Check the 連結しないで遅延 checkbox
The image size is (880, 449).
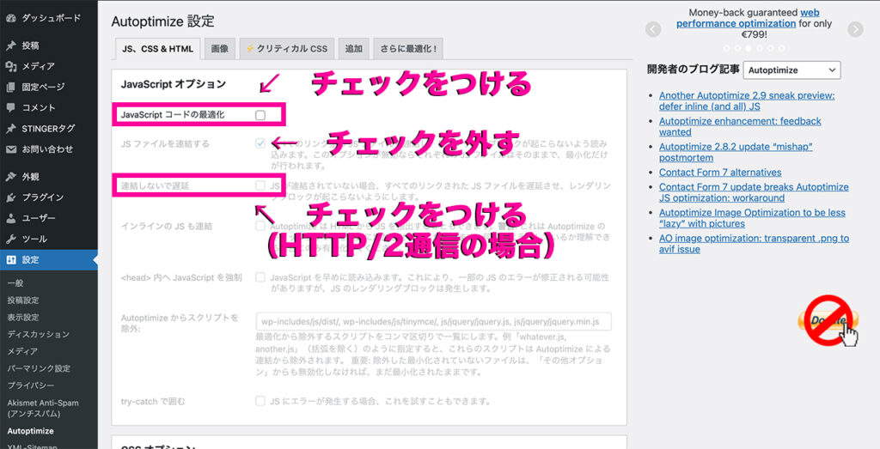point(260,185)
